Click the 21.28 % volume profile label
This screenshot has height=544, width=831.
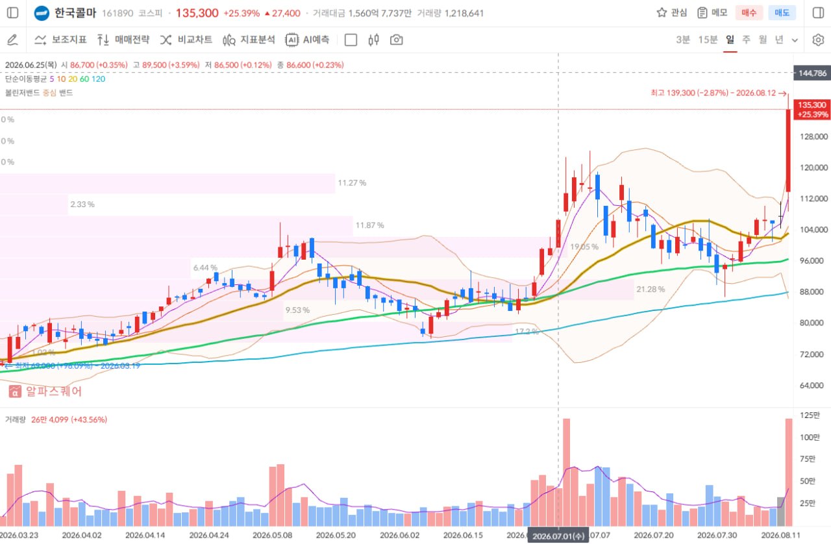click(651, 289)
